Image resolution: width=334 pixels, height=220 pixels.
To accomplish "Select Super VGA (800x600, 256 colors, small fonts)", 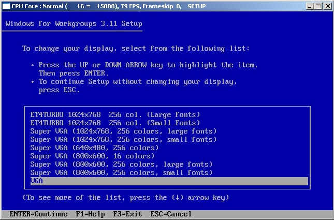I will (x=121, y=173).
